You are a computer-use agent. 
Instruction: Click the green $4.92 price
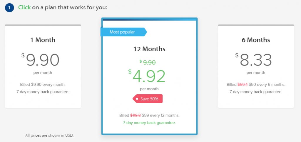(x=147, y=76)
